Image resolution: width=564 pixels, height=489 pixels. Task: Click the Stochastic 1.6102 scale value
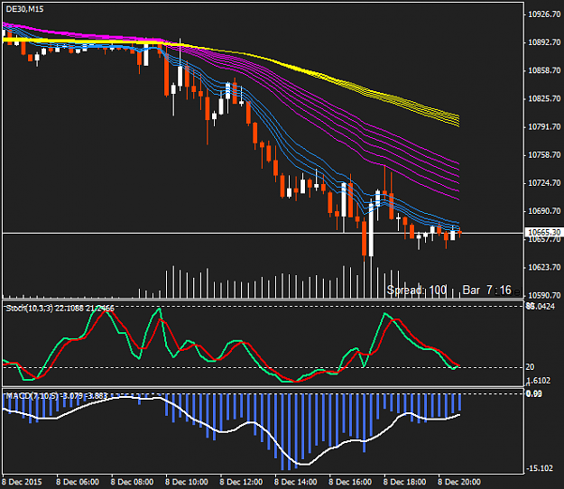click(539, 381)
